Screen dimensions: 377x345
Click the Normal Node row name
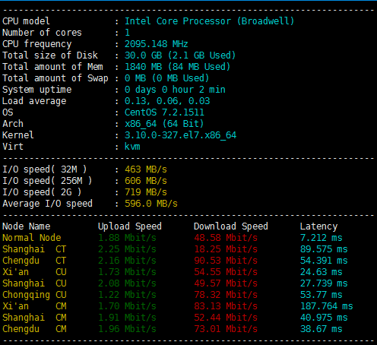coord(32,238)
